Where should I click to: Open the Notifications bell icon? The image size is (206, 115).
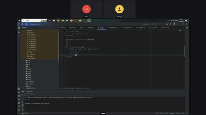[x=187, y=28]
